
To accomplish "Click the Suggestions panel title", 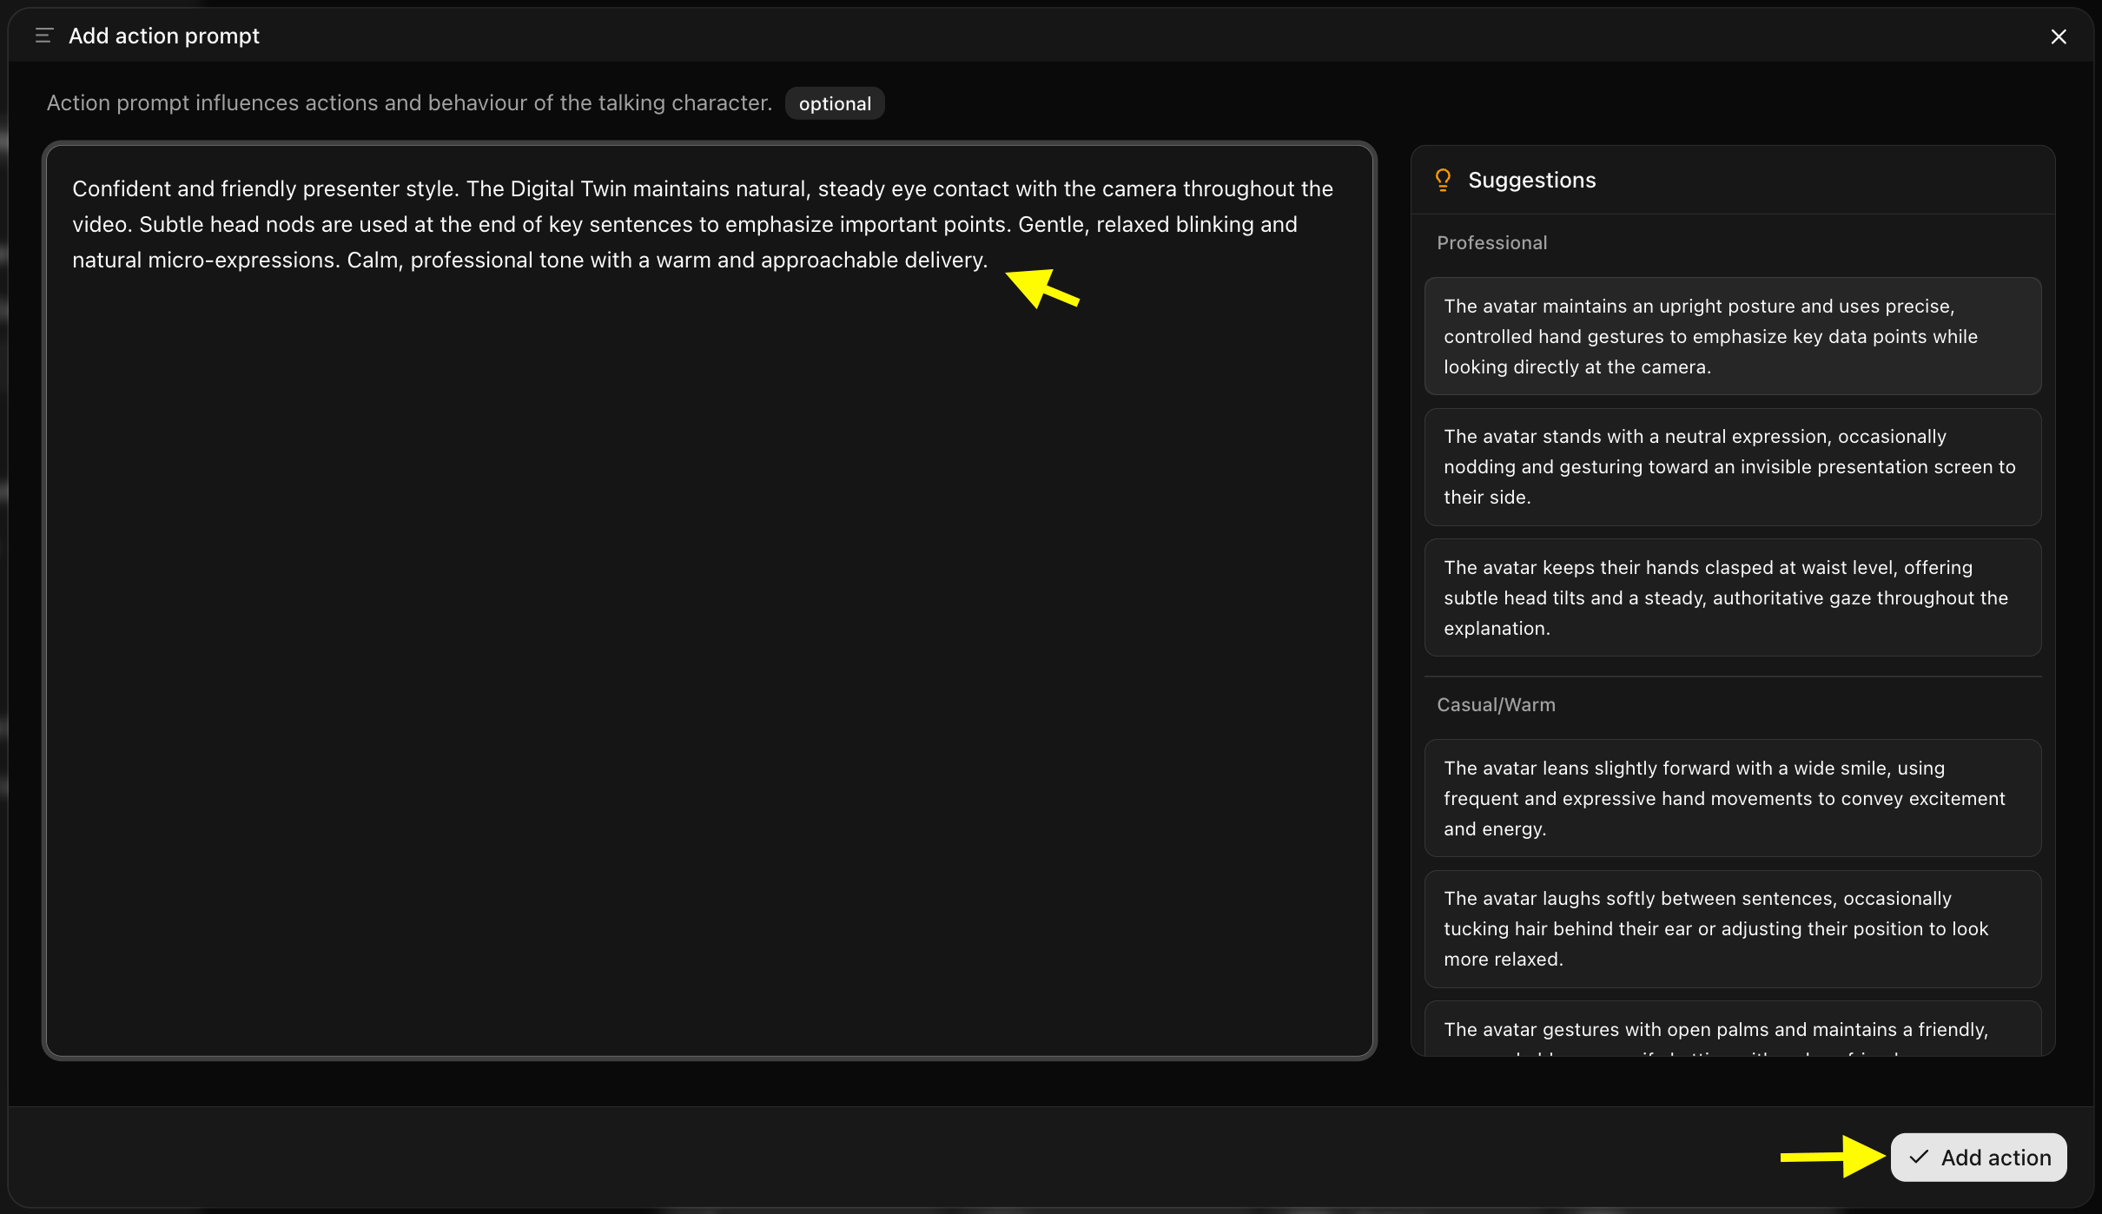I will pos(1532,180).
